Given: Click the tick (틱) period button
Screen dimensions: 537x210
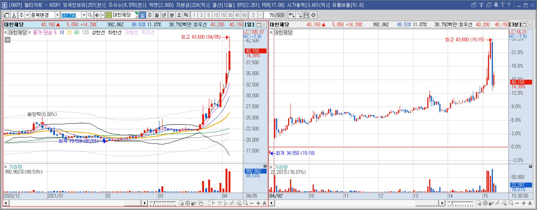Looking at the screenshot, I should [186, 15].
